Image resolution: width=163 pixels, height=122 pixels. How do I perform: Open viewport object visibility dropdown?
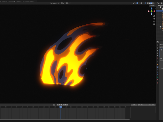coord(134,3)
